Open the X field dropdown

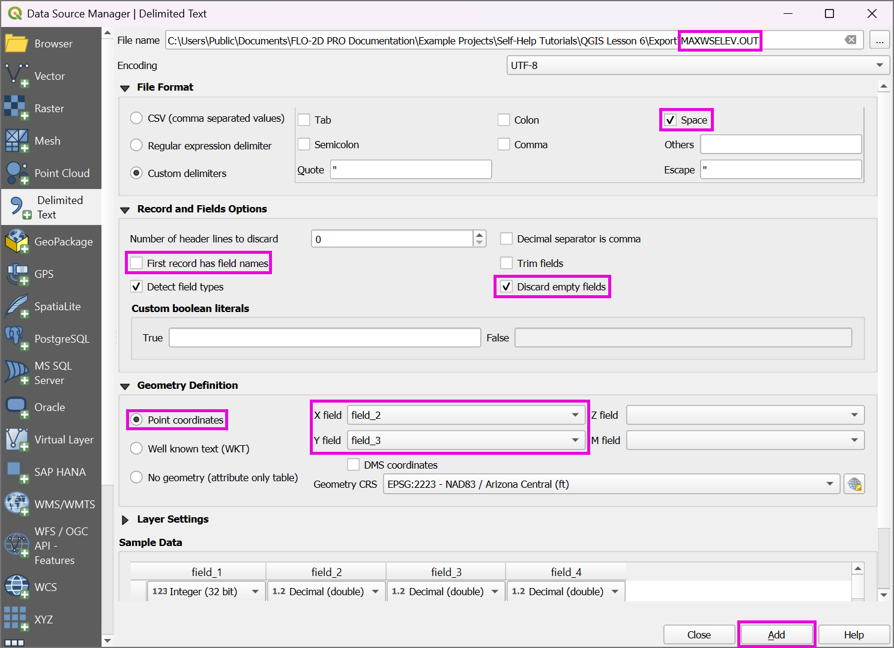465,415
